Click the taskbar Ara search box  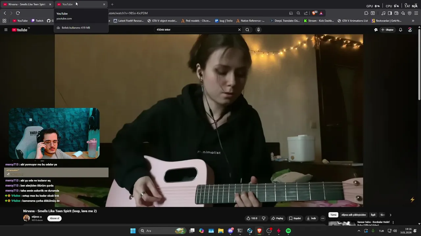[162, 231]
